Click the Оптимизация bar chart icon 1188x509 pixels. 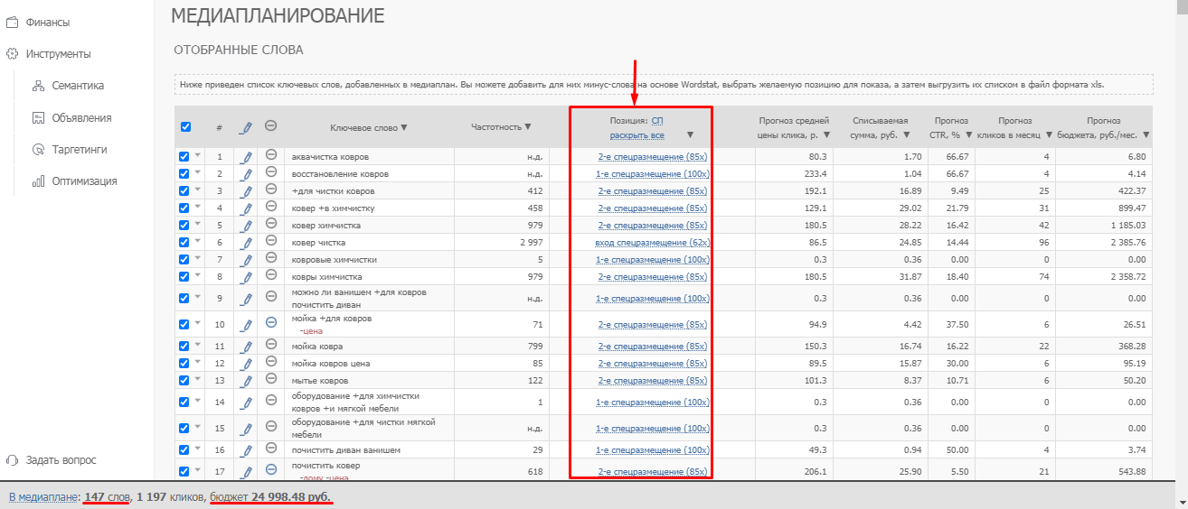(x=38, y=181)
